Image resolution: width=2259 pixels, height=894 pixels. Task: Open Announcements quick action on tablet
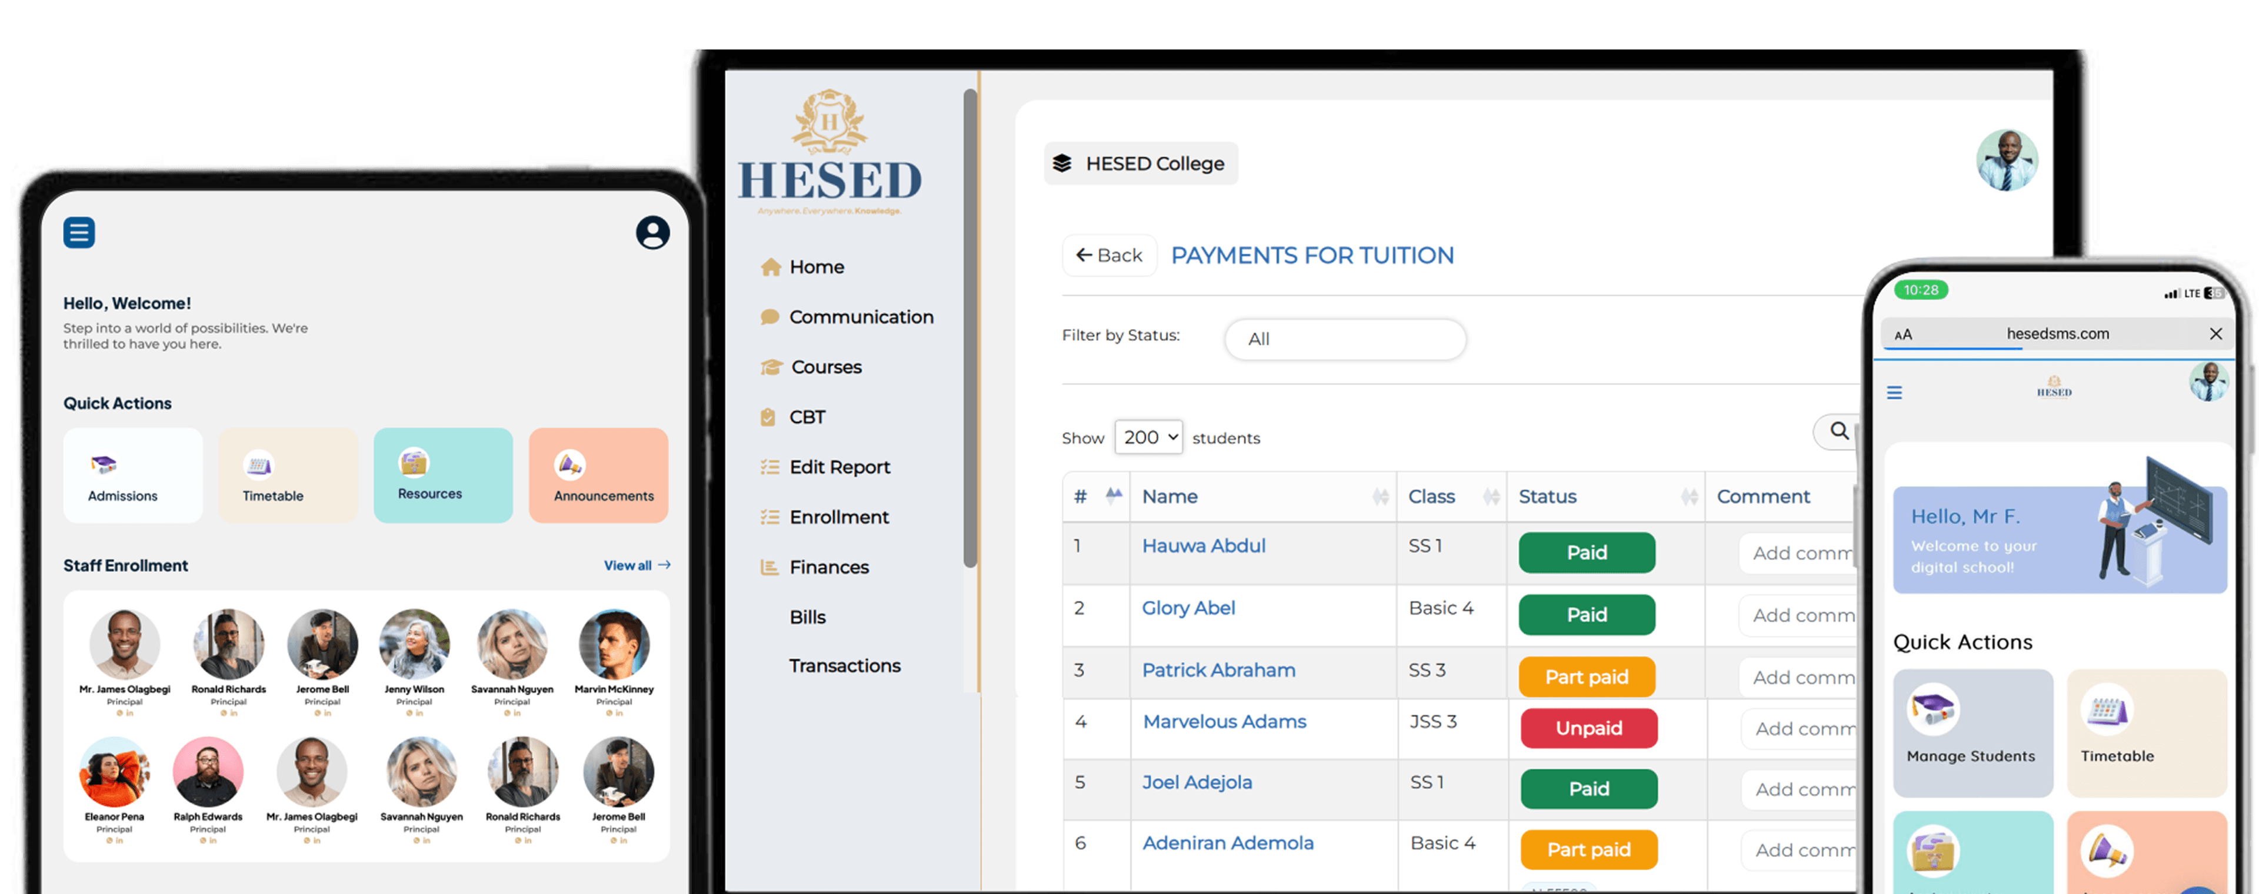point(598,475)
